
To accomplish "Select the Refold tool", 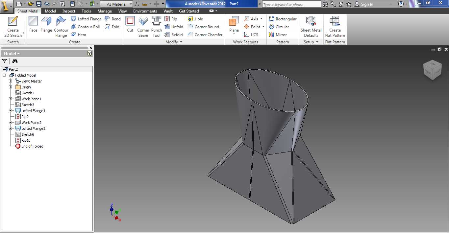I will coord(174,35).
